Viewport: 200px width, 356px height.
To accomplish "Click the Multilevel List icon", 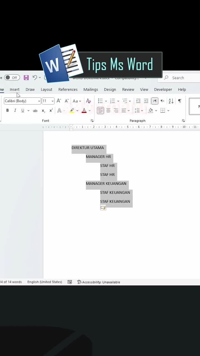I will tap(125, 101).
